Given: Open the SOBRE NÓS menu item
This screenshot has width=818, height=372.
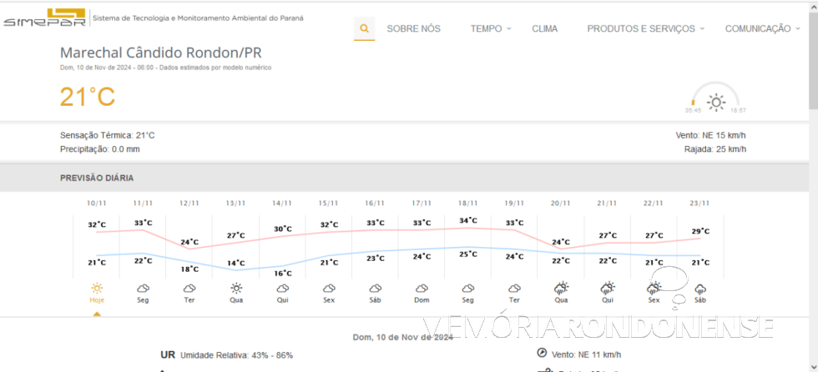Looking at the screenshot, I should 413,28.
